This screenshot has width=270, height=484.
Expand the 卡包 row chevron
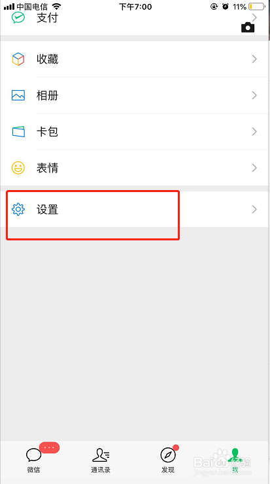(x=254, y=131)
